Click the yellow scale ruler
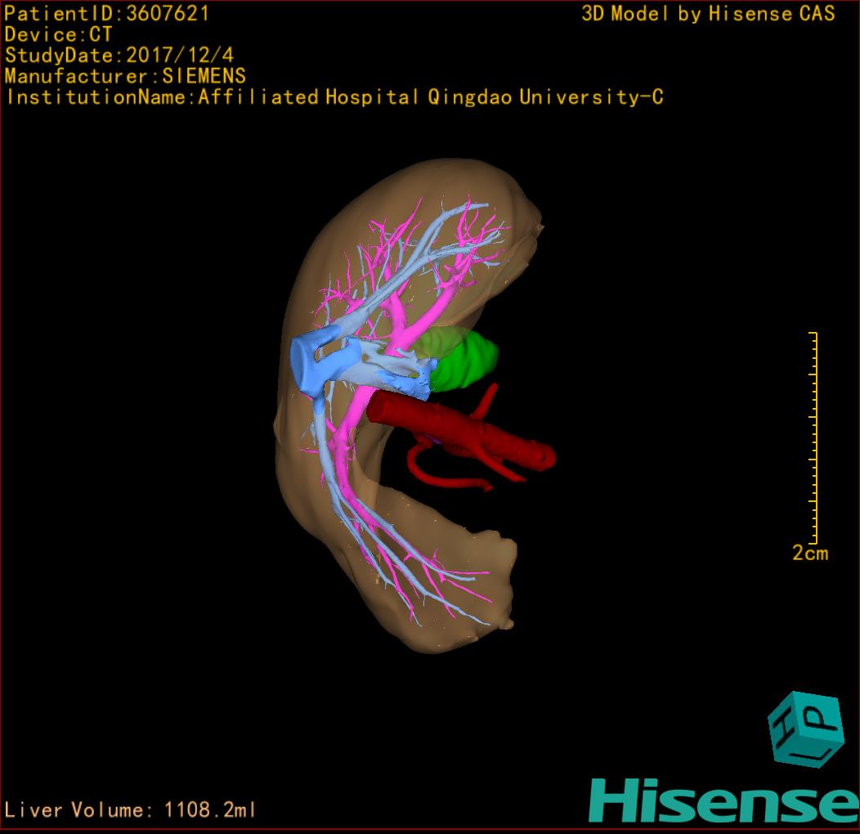The height and width of the screenshot is (834, 860). click(813, 437)
